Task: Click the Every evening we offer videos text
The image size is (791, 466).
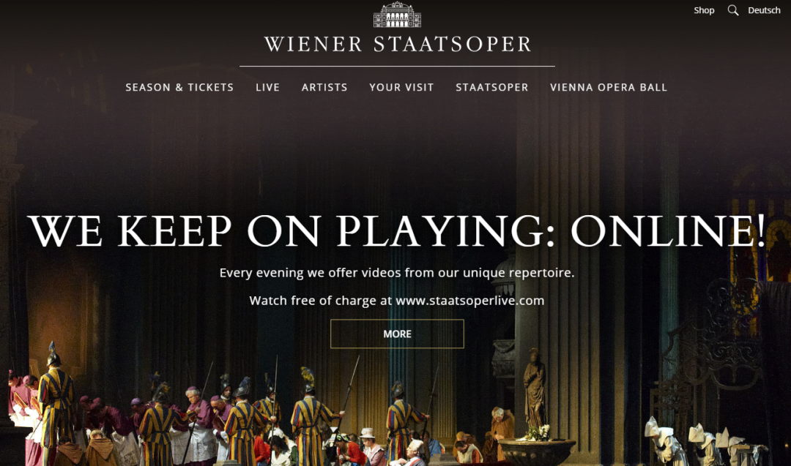Action: pyautogui.click(x=397, y=273)
